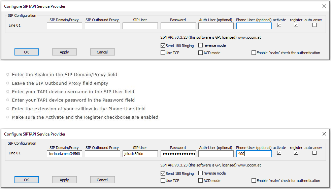Screen dimensions: 331x189
Task: Click the empty Auth-User field in upper dialog
Action: coord(216,26)
